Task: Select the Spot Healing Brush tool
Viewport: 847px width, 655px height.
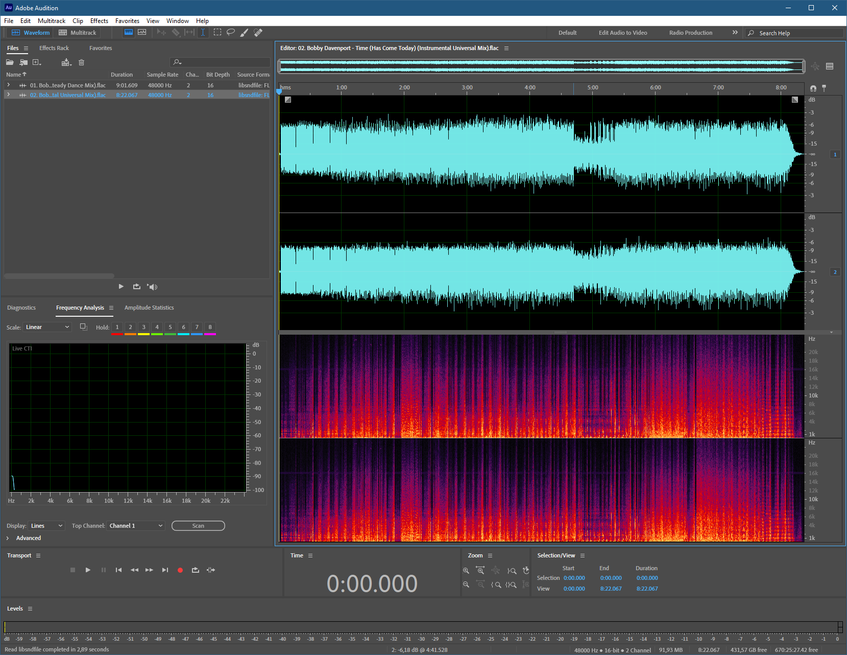Action: pyautogui.click(x=258, y=32)
